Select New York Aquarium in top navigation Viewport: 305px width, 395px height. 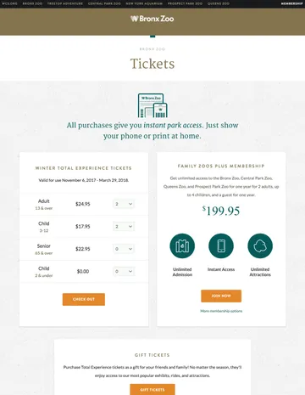(144, 3)
